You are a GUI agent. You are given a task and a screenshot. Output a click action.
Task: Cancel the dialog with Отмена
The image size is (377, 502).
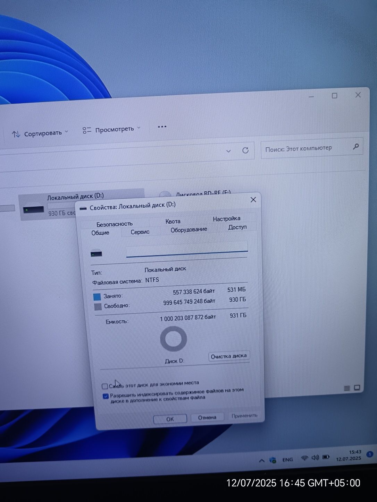click(x=207, y=417)
